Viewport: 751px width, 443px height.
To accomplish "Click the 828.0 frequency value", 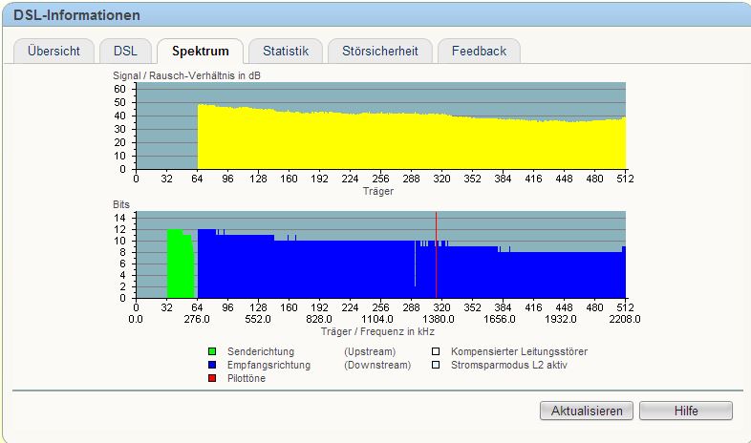I will [x=319, y=319].
